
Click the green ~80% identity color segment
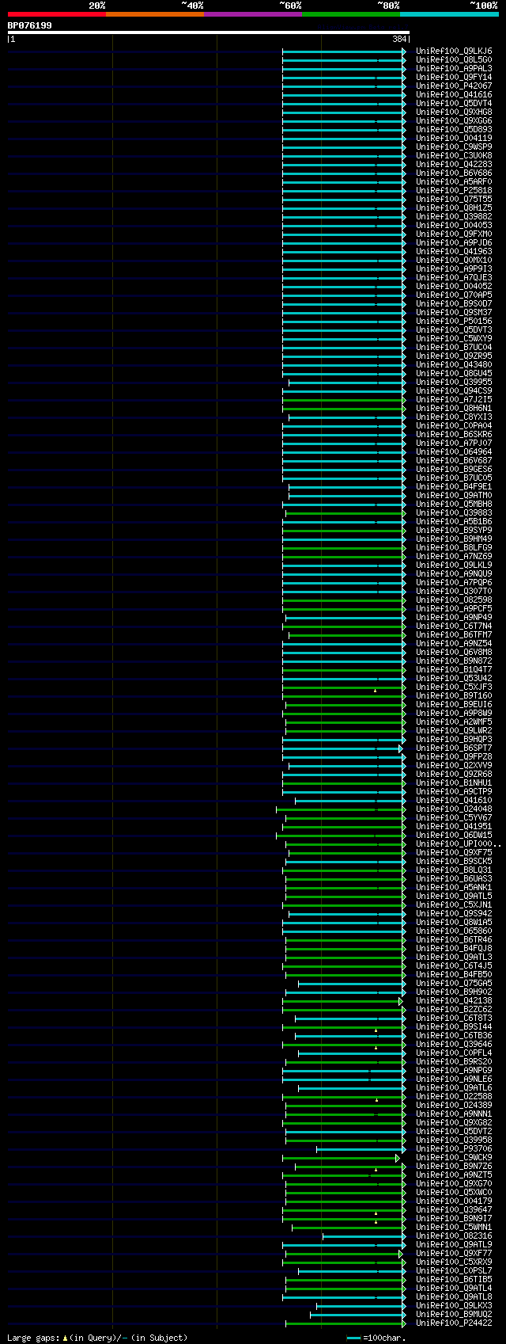351,14
